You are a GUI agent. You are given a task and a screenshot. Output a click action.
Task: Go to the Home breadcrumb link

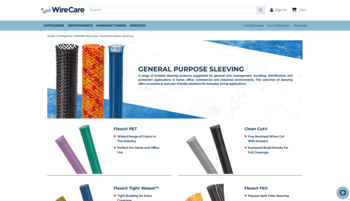click(x=51, y=36)
